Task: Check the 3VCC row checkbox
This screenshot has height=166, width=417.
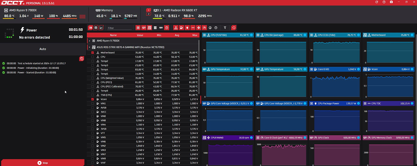Action: point(93,112)
